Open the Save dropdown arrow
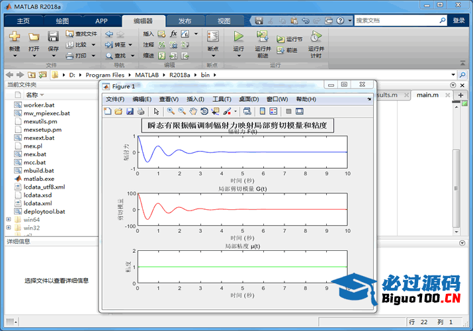473x331 pixels. click(54, 56)
